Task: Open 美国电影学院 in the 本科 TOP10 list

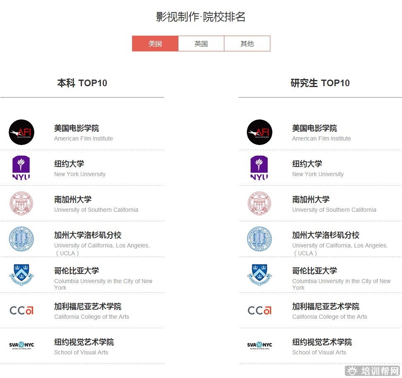Action: point(77,128)
